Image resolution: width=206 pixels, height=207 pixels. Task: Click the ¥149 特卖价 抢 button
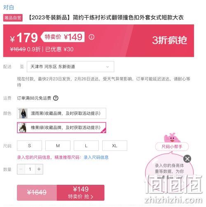click(81, 193)
